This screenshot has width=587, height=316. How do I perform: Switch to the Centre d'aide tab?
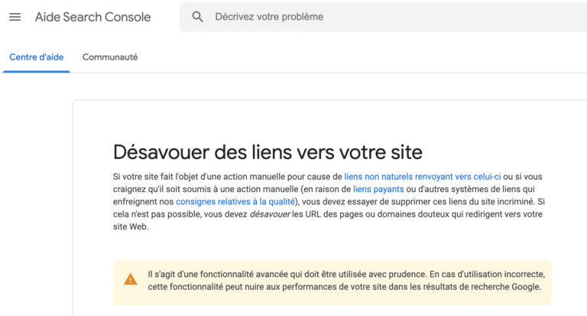point(36,57)
